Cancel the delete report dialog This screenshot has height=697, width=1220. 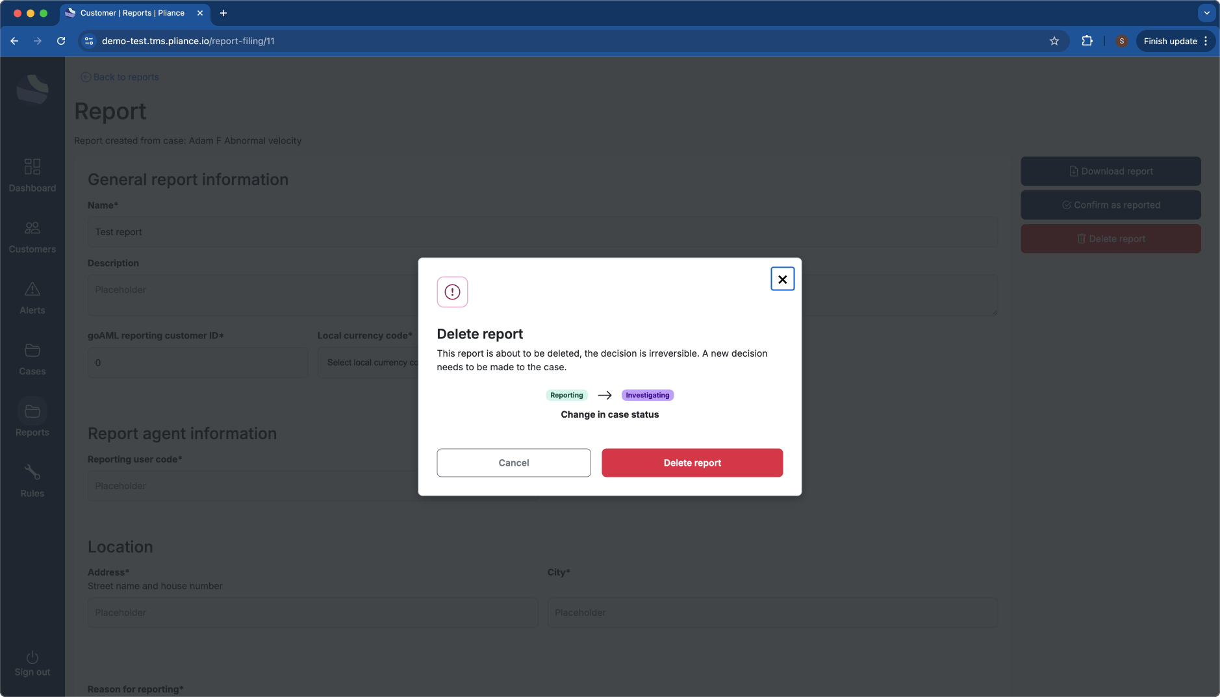tap(513, 463)
